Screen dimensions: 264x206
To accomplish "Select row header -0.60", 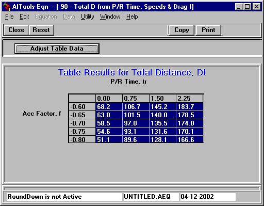I will [82, 107].
